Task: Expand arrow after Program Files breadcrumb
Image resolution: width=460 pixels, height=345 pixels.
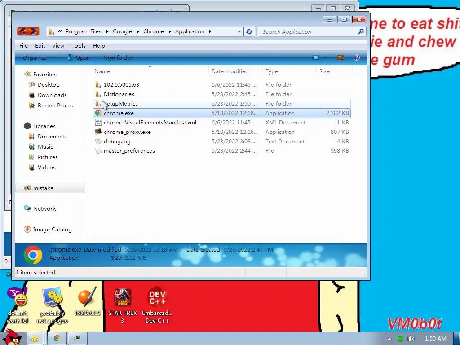Action: [x=107, y=31]
